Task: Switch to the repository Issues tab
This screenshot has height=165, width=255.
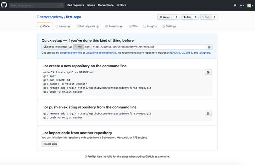Action: click(x=63, y=26)
